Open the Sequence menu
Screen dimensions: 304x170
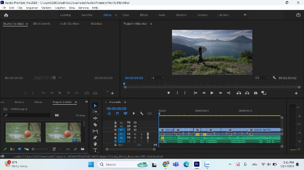[x=32, y=8]
